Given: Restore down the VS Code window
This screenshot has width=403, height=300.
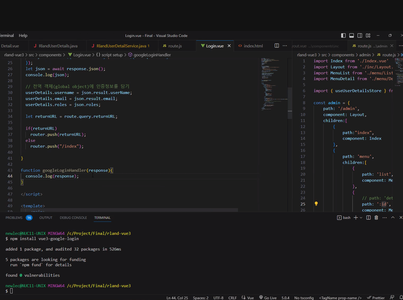Looking at the screenshot, I should click(x=390, y=35).
